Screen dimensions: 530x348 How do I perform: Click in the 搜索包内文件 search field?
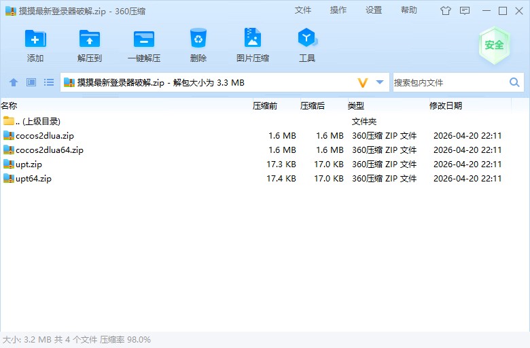[x=451, y=82]
